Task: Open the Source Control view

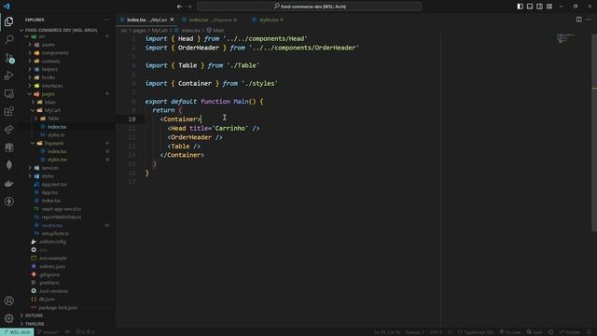Action: tap(9, 58)
